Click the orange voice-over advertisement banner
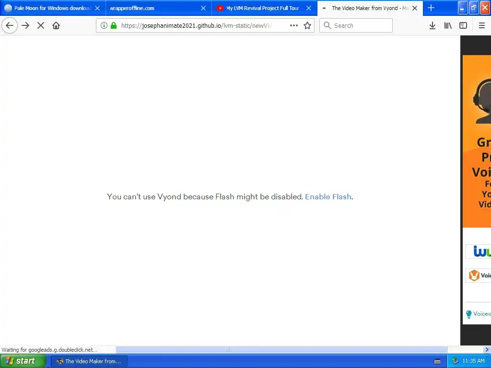The width and height of the screenshot is (491, 368). pyautogui.click(x=477, y=141)
